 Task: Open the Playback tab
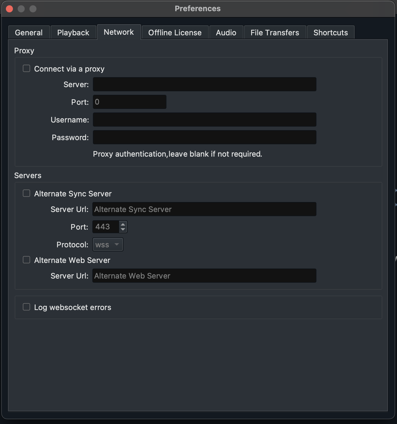(x=73, y=32)
